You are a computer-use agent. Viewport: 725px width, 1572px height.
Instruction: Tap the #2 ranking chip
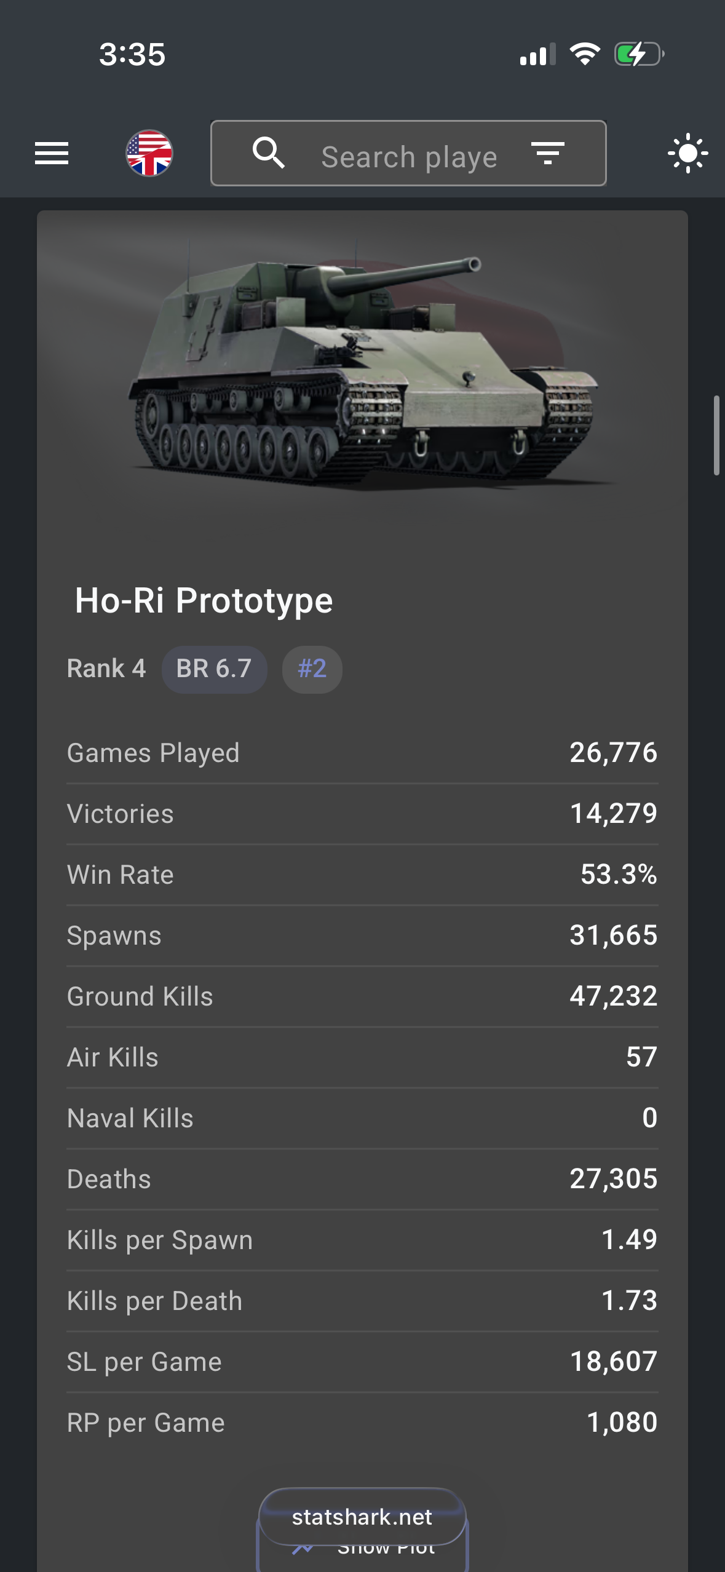point(312,669)
